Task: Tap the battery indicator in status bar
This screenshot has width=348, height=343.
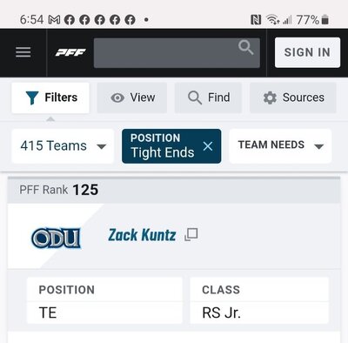Action: [x=325, y=20]
